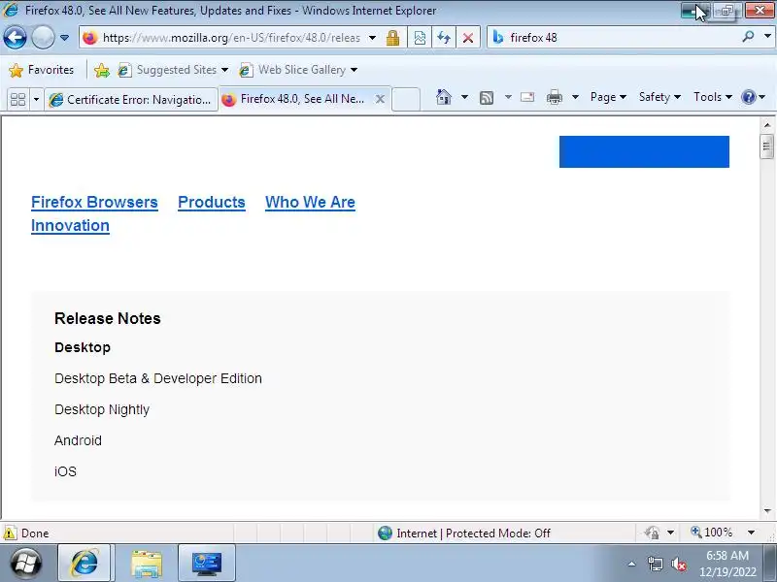Click the Print icon
The width and height of the screenshot is (777, 582).
(555, 97)
